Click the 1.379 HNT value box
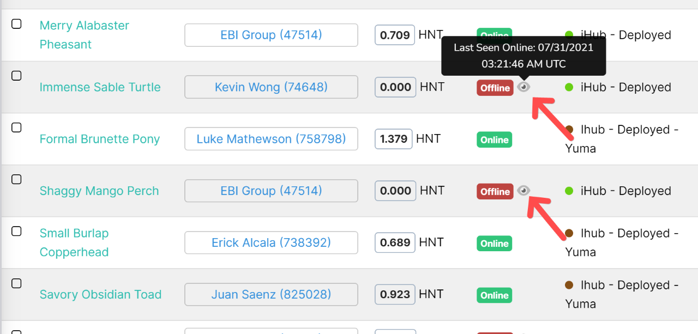The width and height of the screenshot is (698, 334). [x=394, y=139]
